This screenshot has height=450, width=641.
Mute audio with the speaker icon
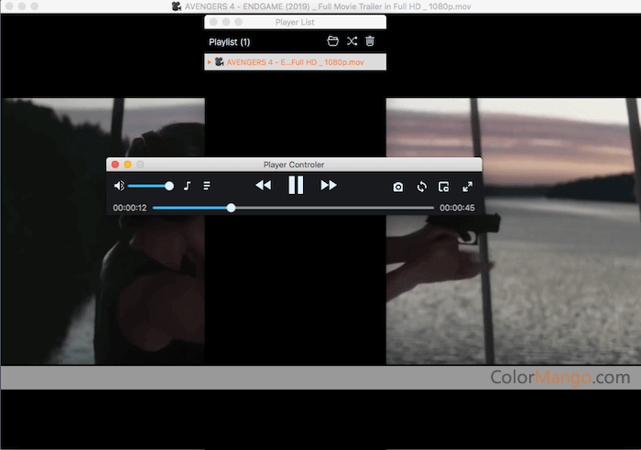[x=119, y=186]
